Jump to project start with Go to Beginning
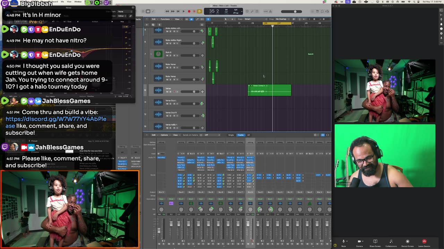444x249 pixels. click(178, 11)
